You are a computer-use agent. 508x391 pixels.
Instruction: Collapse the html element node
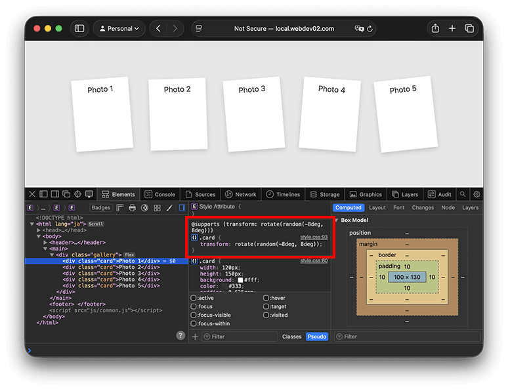pos(32,224)
